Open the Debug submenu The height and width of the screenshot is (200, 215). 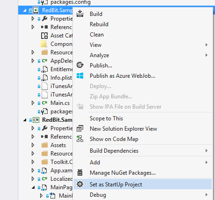point(143,195)
